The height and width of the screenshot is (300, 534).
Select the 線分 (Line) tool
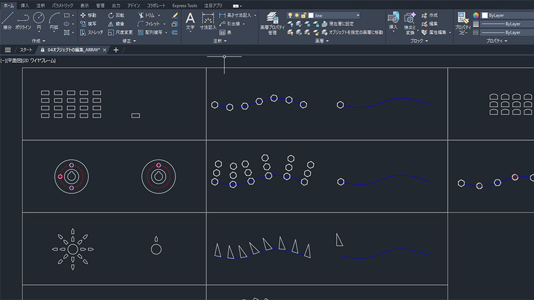pyautogui.click(x=7, y=21)
